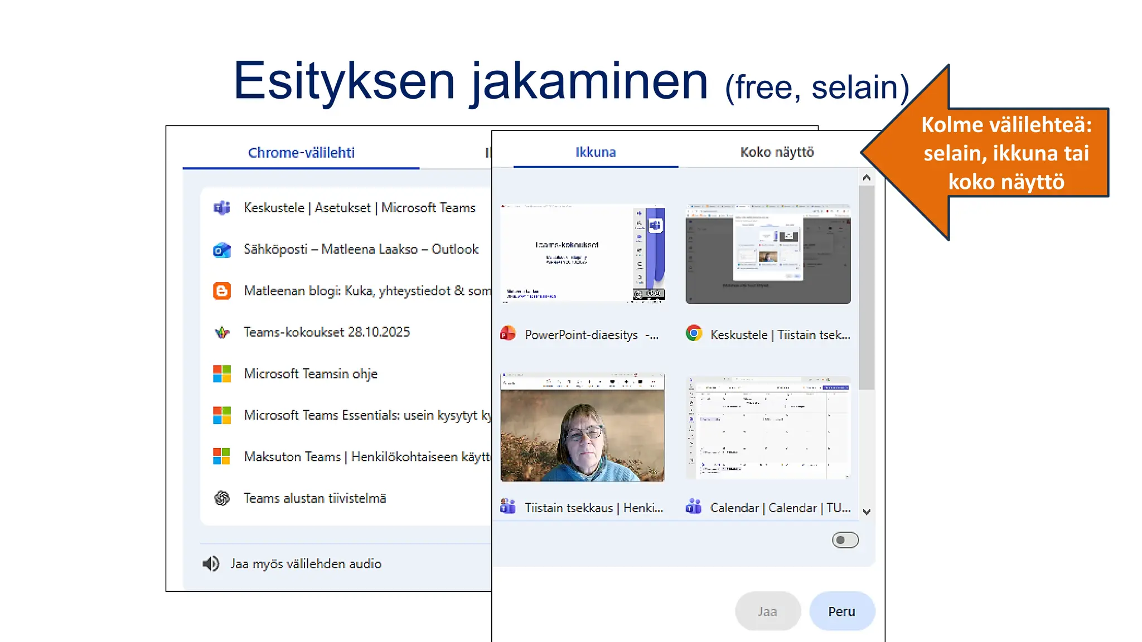Click the vertical scrollbar thumb in window list
This screenshot has width=1142, height=642.
tap(867, 288)
